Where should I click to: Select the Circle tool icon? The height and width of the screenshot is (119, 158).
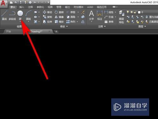[20, 13]
